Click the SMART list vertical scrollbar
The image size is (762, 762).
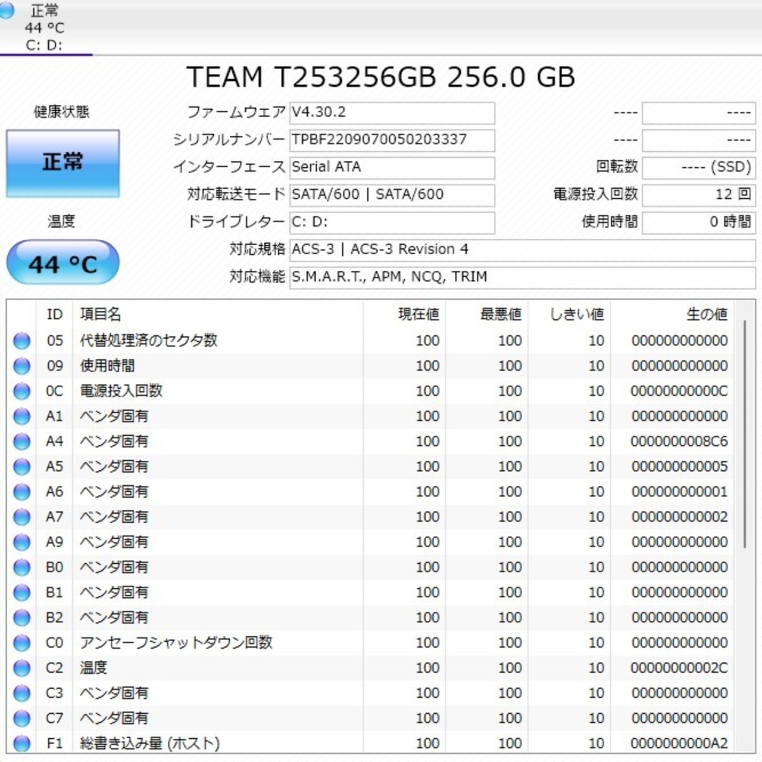[744, 435]
